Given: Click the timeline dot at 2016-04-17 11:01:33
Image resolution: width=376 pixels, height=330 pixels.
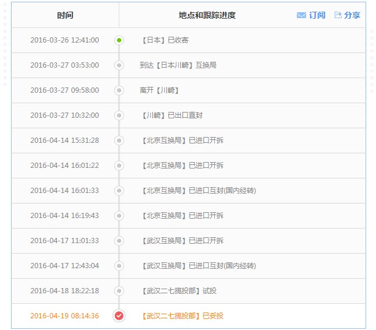Looking at the screenshot, I should [119, 241].
